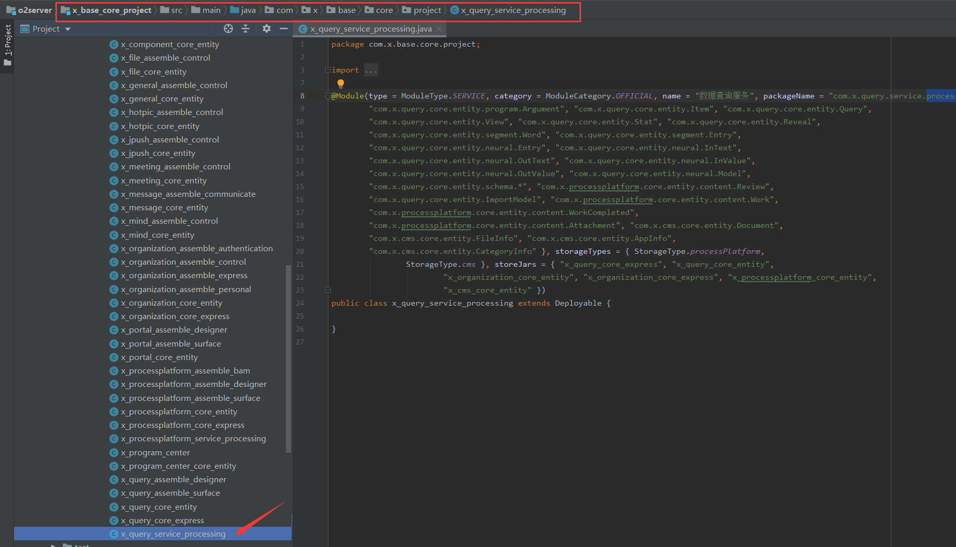Viewport: 956px width, 547px height.
Task: Open the Project view dropdown
Action: click(68, 29)
